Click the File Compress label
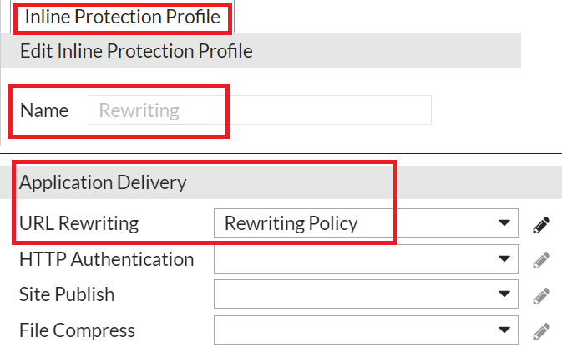 tap(77, 330)
